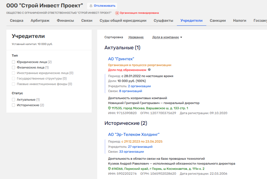267x179 pixels.
Task: Open the Москва, Варшавское ш address link
Action: [x=150, y=108]
